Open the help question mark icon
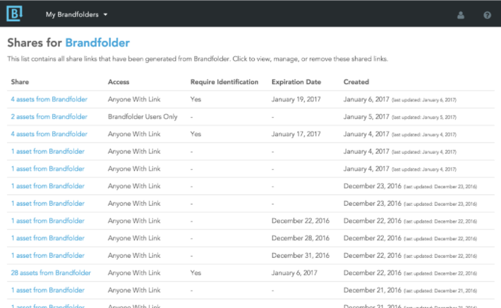Image resolution: width=501 pixels, height=308 pixels. pyautogui.click(x=487, y=15)
